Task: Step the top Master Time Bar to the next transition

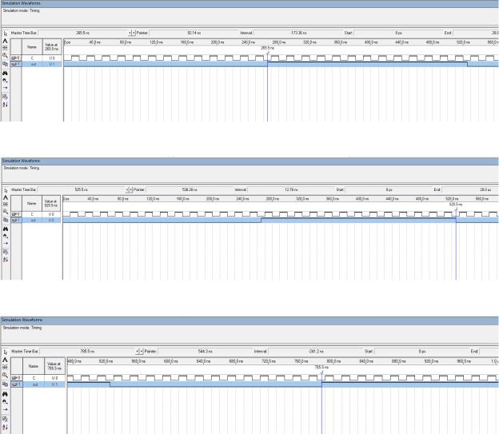Action: pos(134,33)
